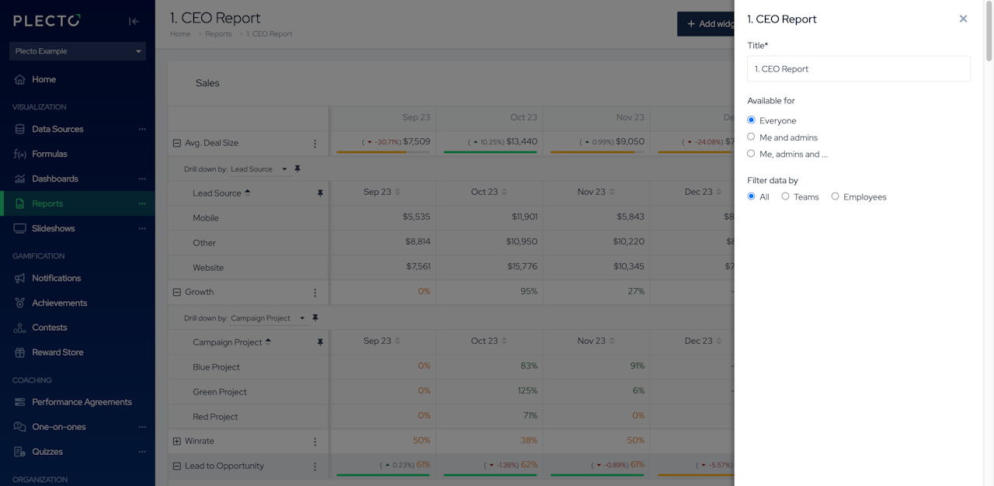Click the Data Sources ellipsis icon
The width and height of the screenshot is (994, 486).
coord(142,129)
